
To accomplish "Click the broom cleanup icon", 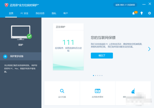I will 133,91.
